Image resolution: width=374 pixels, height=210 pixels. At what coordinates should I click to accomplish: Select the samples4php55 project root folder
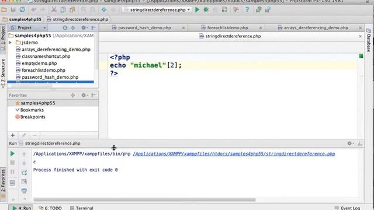coord(33,36)
